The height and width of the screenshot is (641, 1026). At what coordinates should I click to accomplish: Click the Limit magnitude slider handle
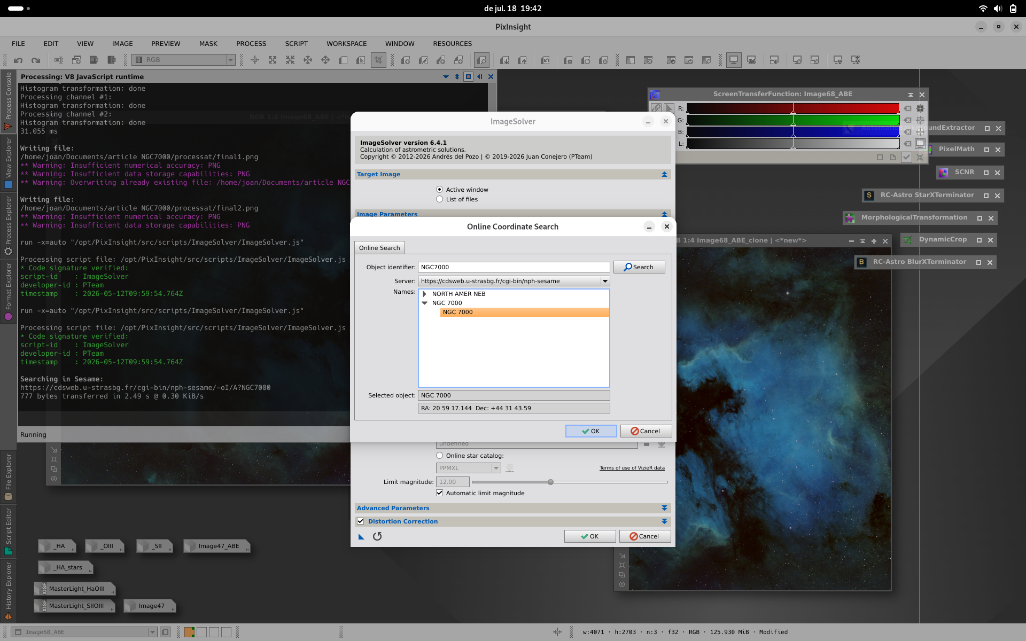pos(550,482)
